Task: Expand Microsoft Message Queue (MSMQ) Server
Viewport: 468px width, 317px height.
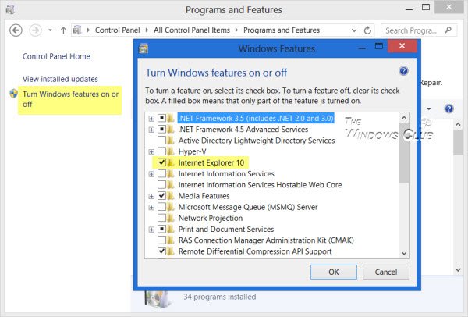Action: click(151, 208)
